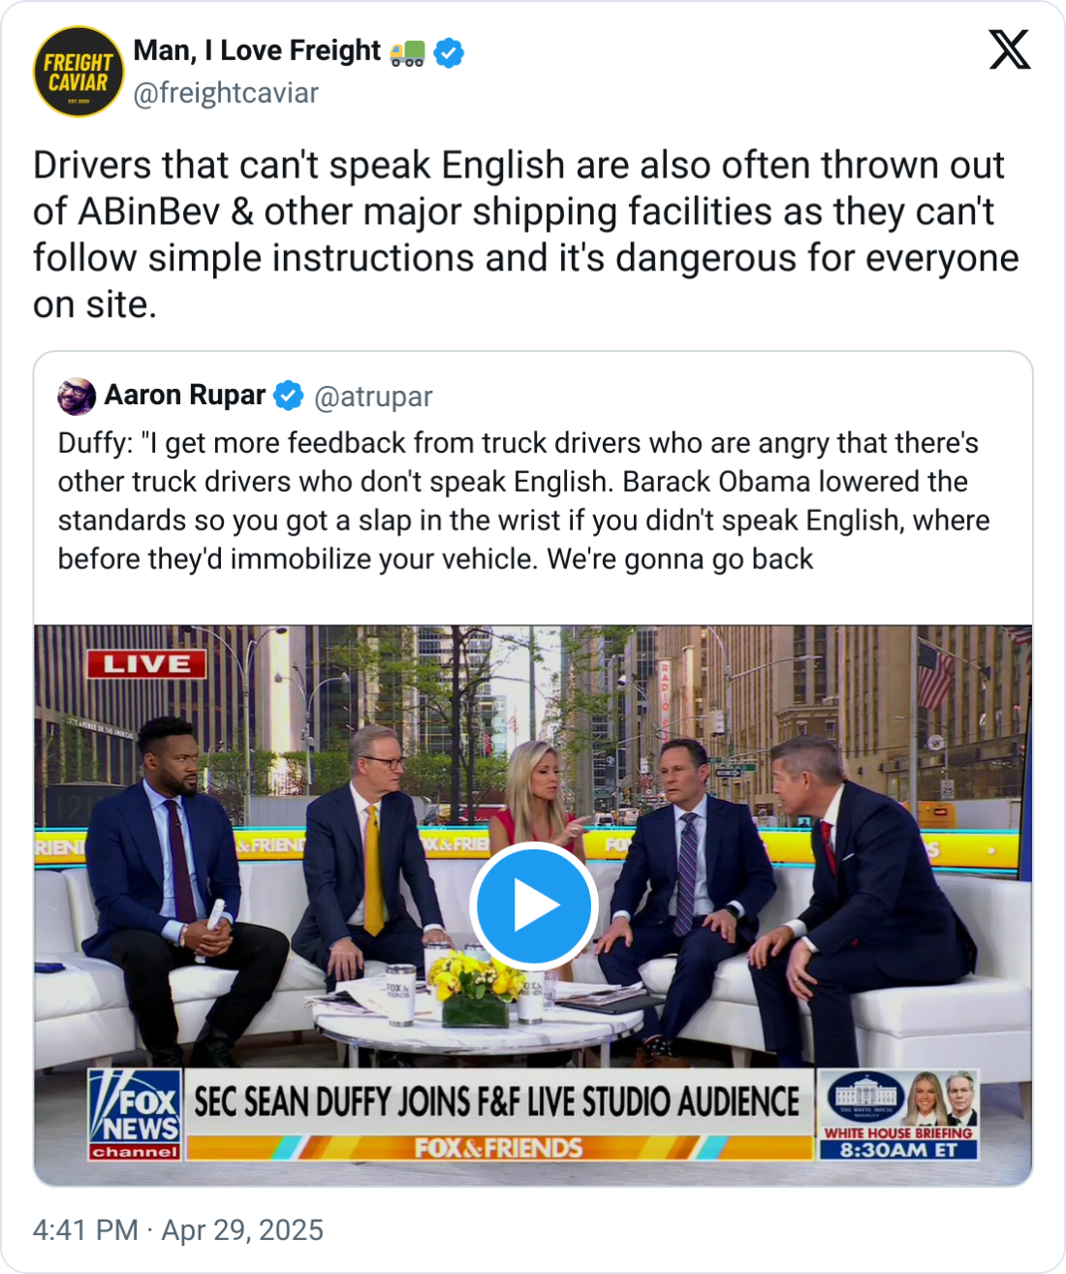Open Aaron Rupar's profile picture
This screenshot has width=1066, height=1274.
tap(77, 397)
